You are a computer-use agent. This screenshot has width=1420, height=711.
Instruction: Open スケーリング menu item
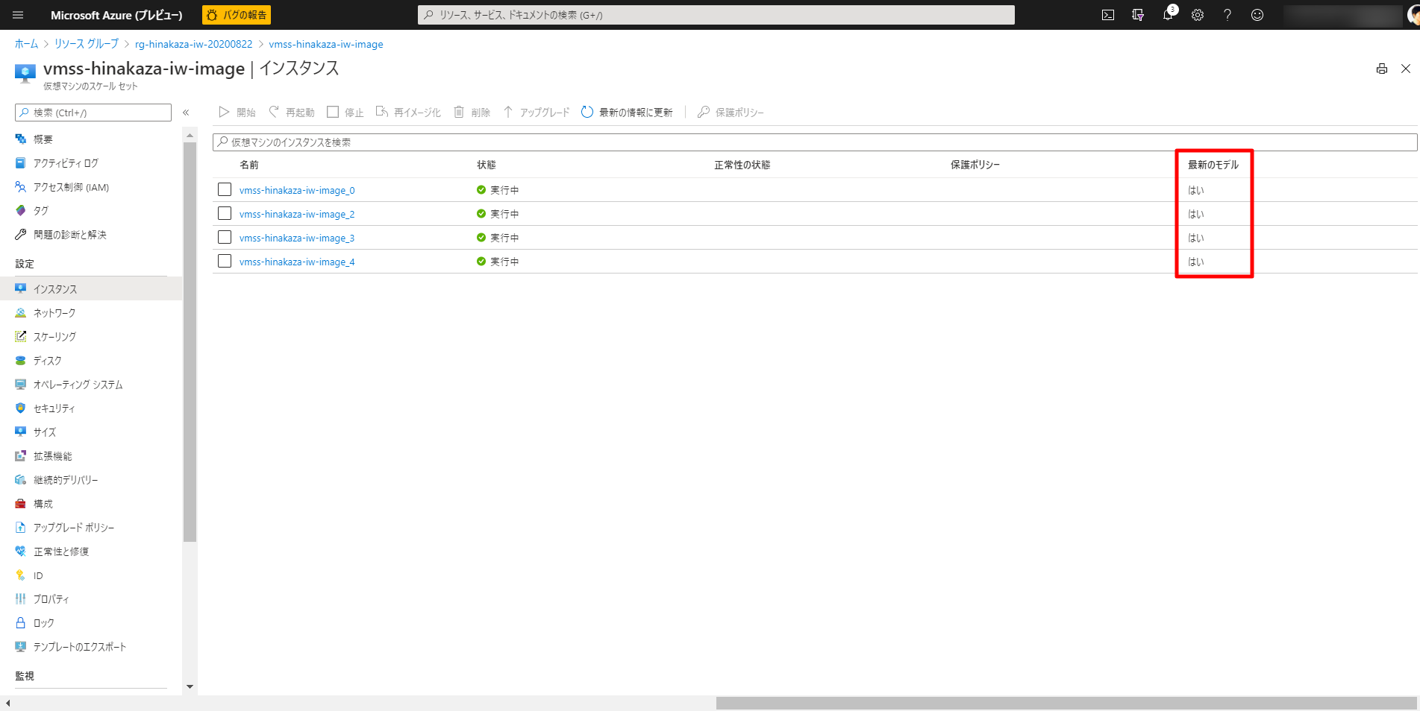point(91,337)
